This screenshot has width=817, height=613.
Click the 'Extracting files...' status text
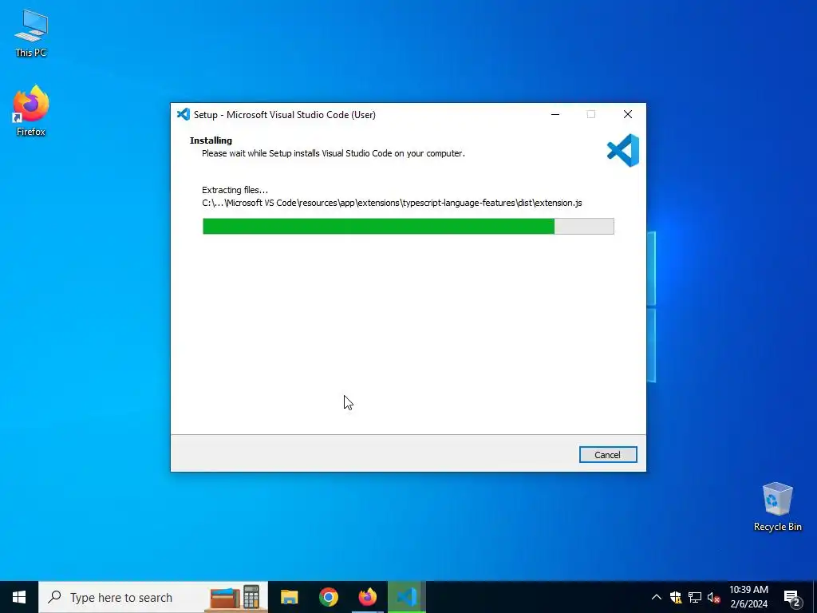[235, 190]
